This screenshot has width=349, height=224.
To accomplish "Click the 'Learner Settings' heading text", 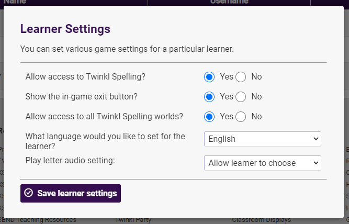I will point(65,29).
